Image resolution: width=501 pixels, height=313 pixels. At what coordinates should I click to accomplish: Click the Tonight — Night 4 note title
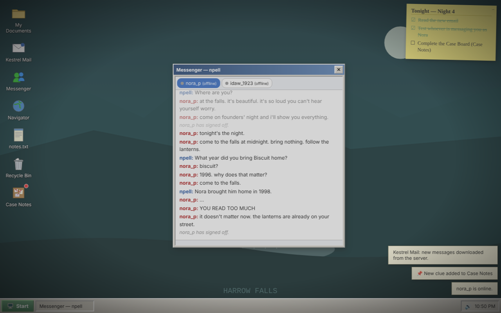[x=433, y=11]
